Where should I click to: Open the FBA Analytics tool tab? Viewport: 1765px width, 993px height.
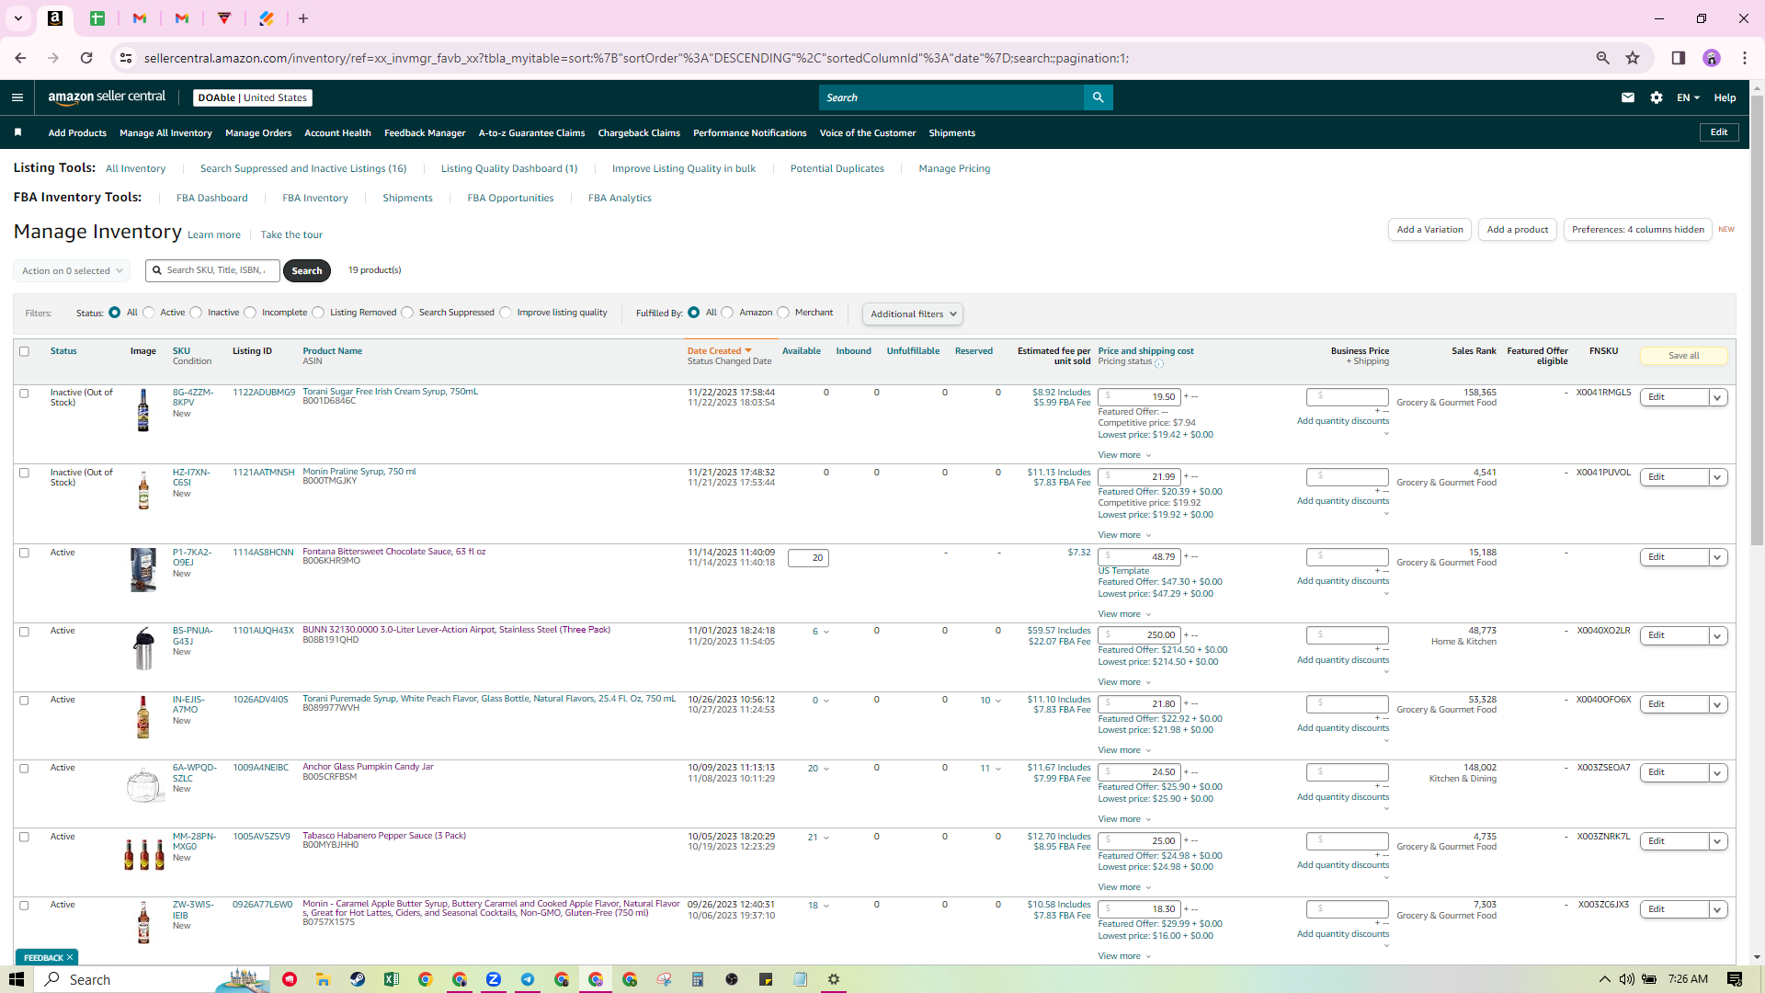coord(620,199)
